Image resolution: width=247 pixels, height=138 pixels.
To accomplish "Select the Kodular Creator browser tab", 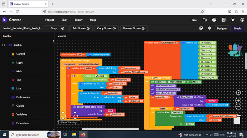I will point(28,4).
